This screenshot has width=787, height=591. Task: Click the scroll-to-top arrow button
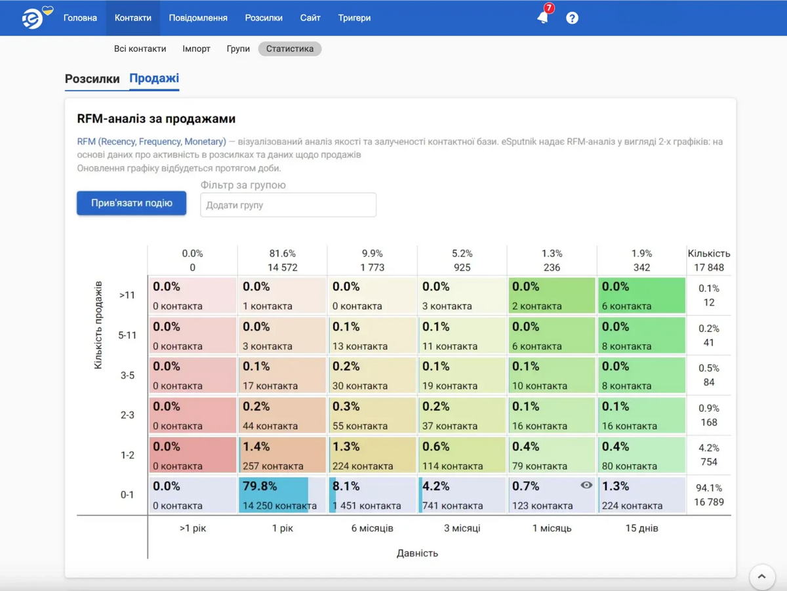(x=761, y=577)
